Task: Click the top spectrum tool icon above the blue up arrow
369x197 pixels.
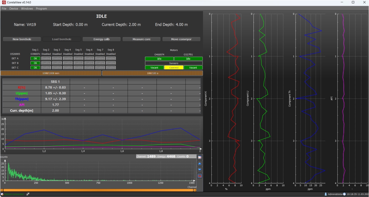Action: pyautogui.click(x=200, y=157)
